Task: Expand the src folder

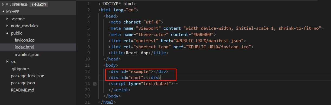Action: [x=7, y=62]
